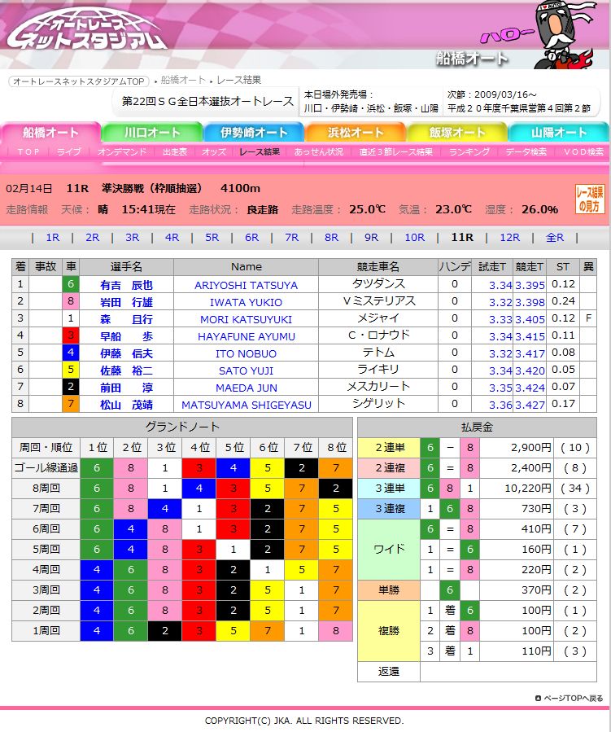This screenshot has width=611, height=732.
Task: Open rider 岩田 行雄 profile link
Action: pos(126,303)
